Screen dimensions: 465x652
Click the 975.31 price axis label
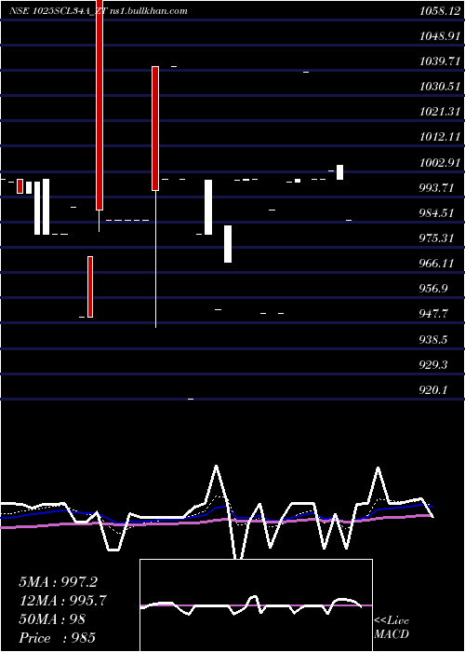(436, 238)
